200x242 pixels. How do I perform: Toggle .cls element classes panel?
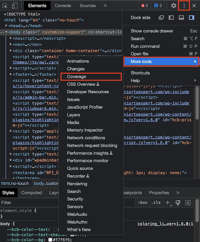click(x=156, y=203)
